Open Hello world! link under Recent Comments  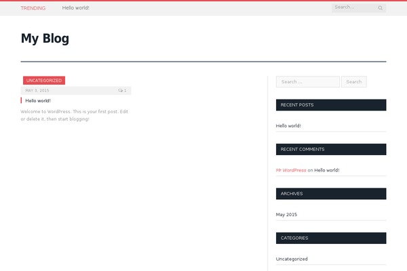(x=327, y=170)
